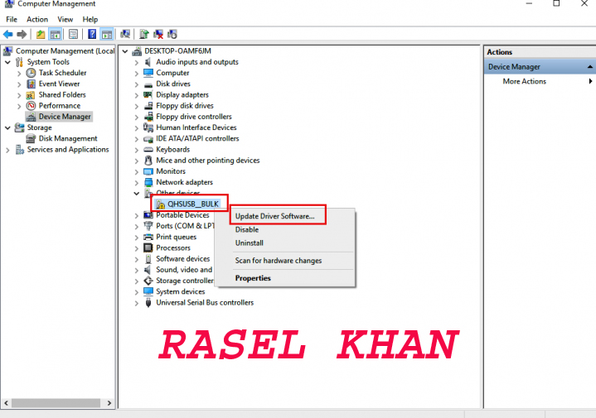Expand the Services and Applications node
Screen dimensions: 596x418
tap(7, 150)
